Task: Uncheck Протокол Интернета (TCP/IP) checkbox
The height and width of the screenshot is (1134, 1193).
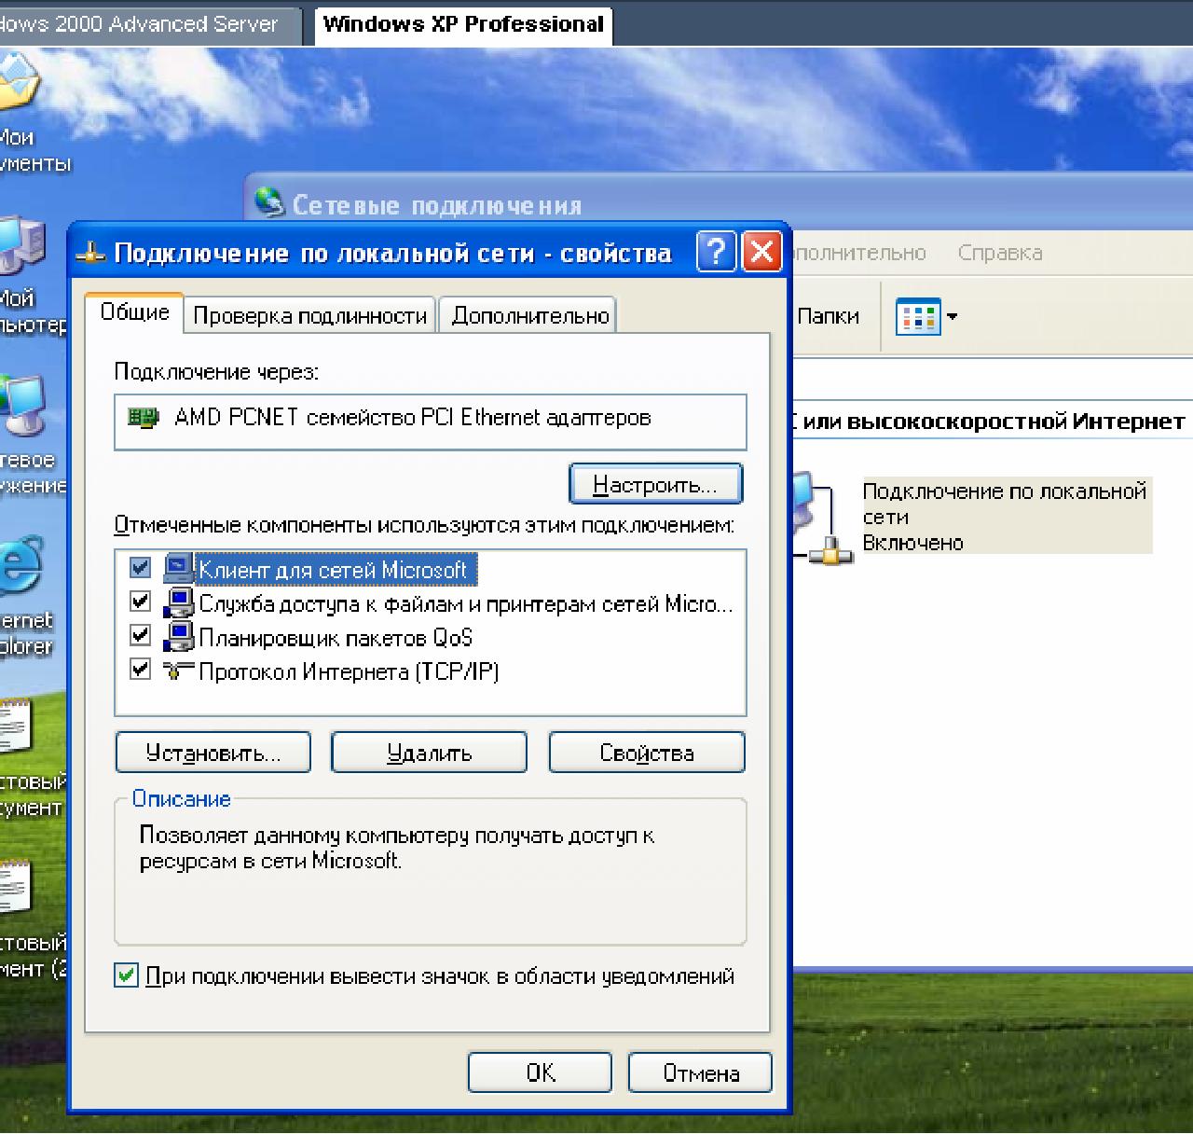Action: (x=140, y=670)
